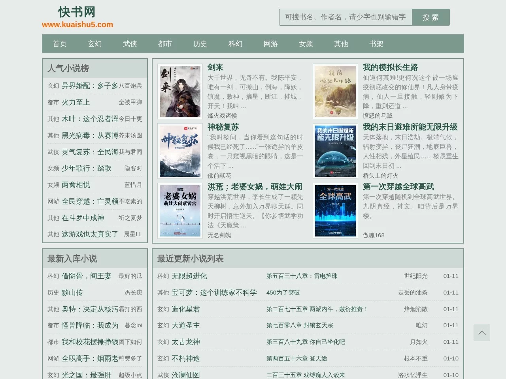Viewport: 506px width, 379px height.
Task: Click author link 烽火戏诸侯
Action: (222, 116)
